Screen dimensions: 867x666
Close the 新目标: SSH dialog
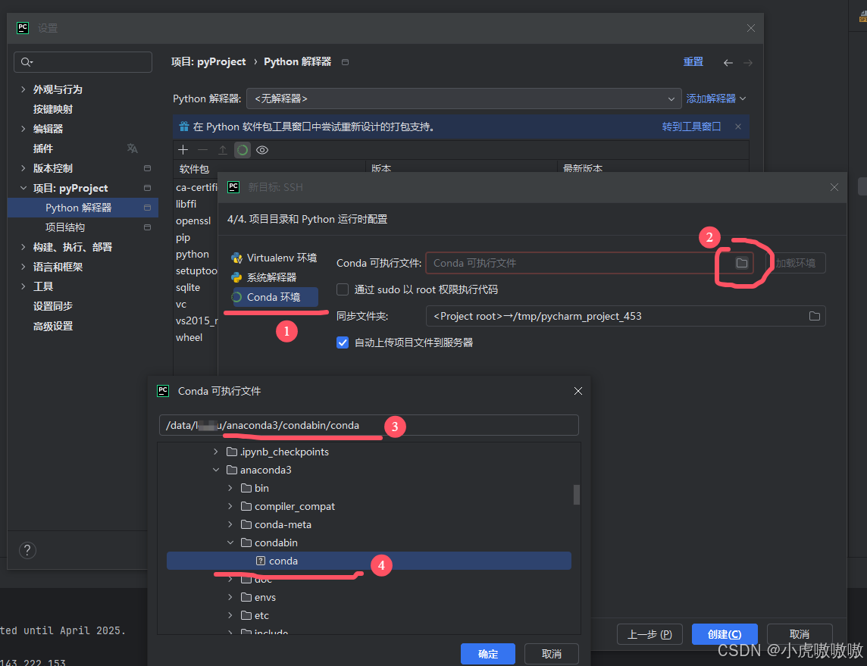coord(834,187)
